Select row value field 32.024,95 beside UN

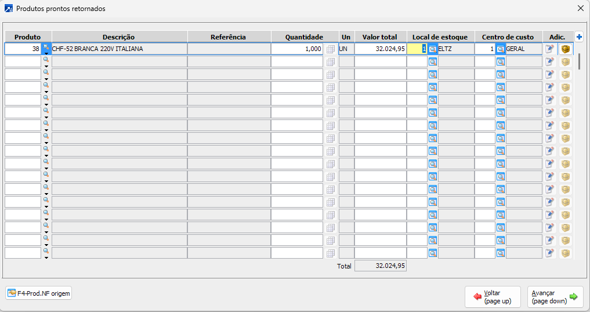[x=380, y=49]
